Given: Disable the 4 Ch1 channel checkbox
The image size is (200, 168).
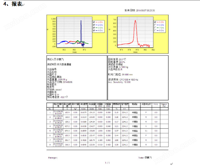Looking at the screenshot, I should tap(95, 31).
